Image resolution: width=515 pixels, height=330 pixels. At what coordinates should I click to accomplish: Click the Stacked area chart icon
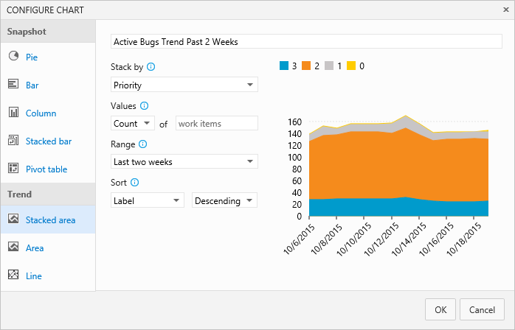(x=13, y=219)
